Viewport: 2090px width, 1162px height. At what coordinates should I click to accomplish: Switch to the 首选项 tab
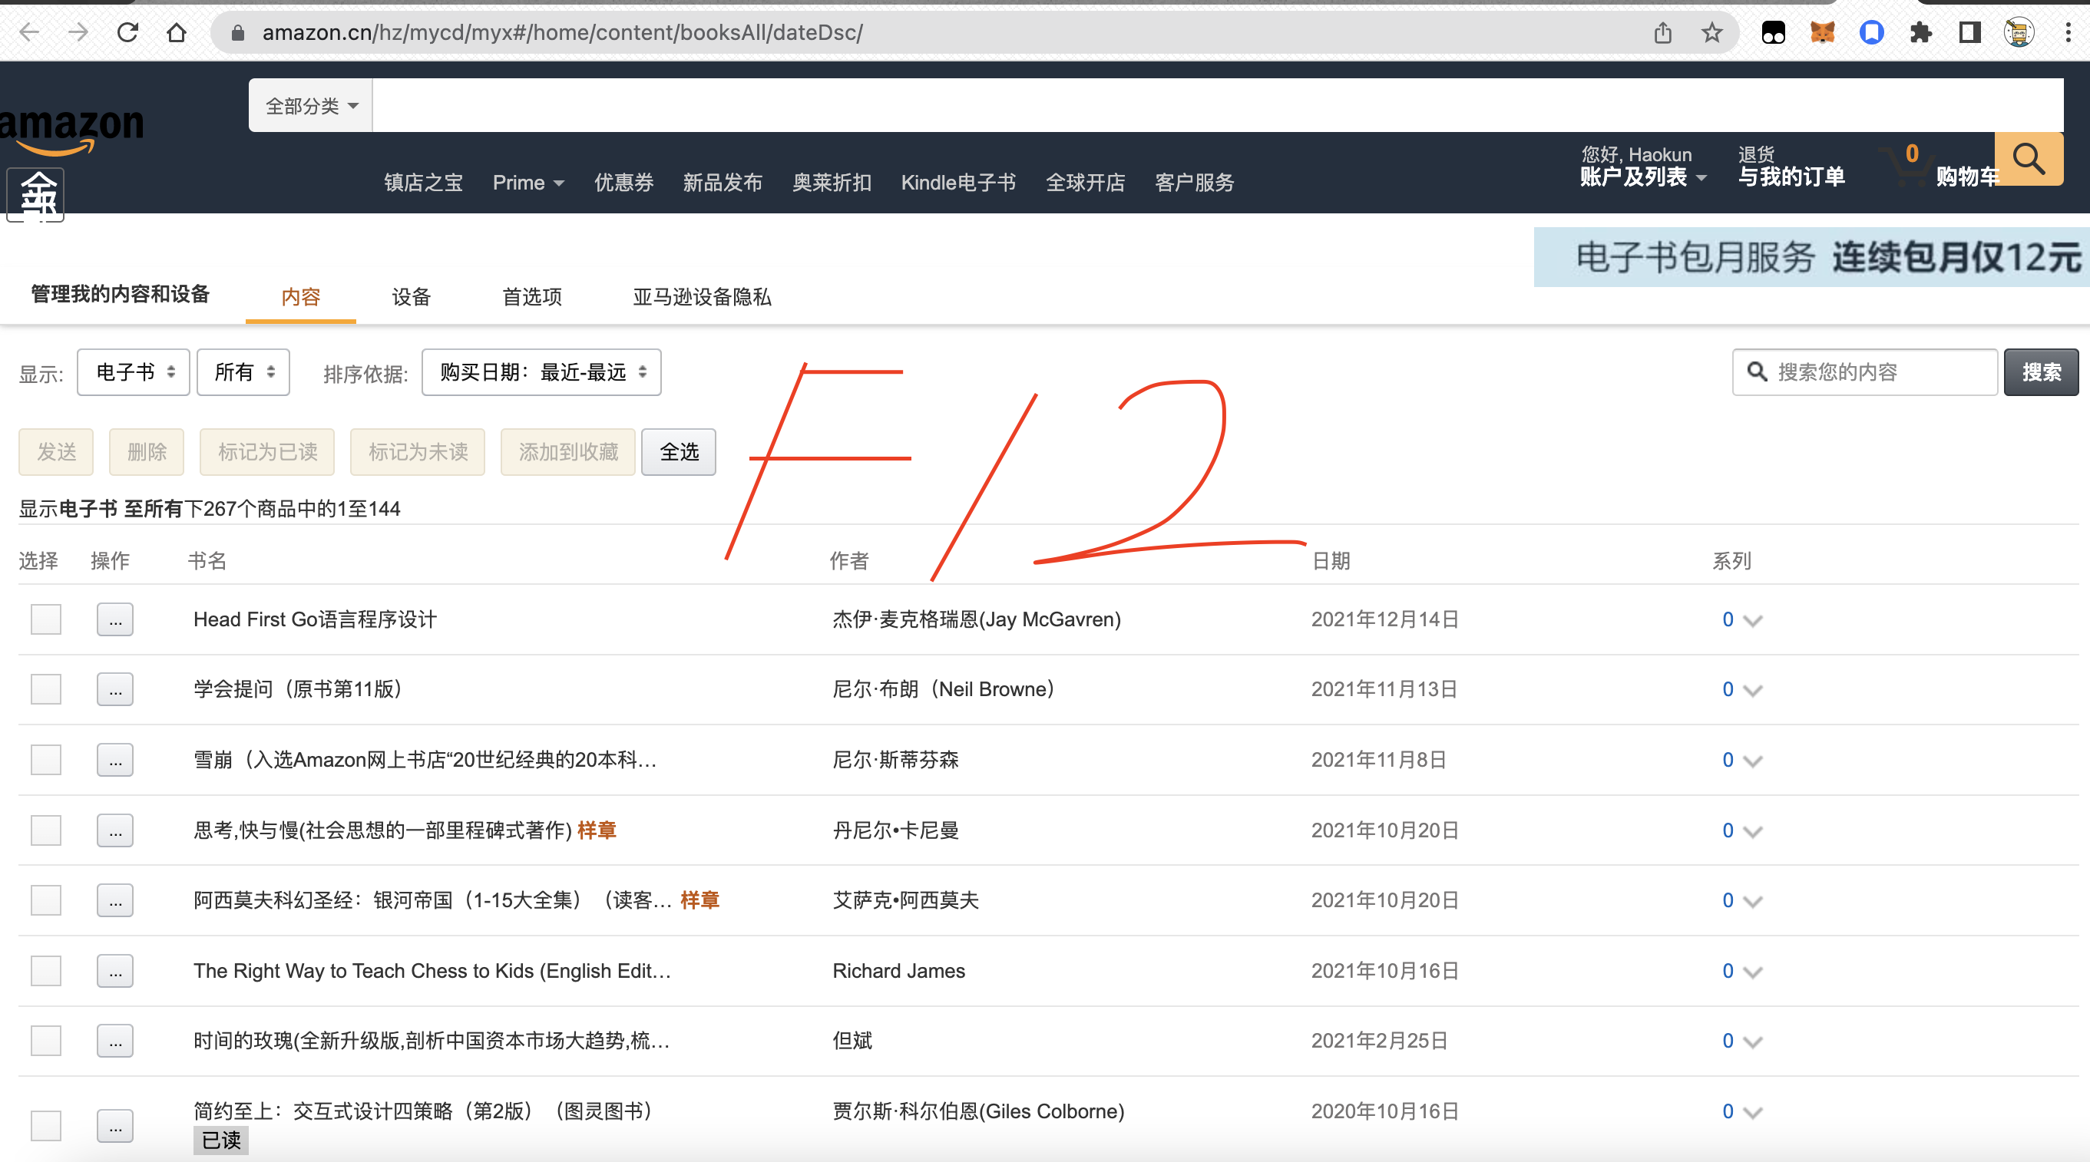point(531,297)
